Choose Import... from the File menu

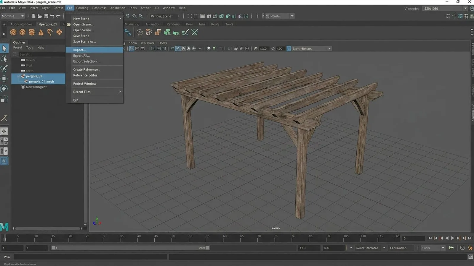click(x=95, y=50)
